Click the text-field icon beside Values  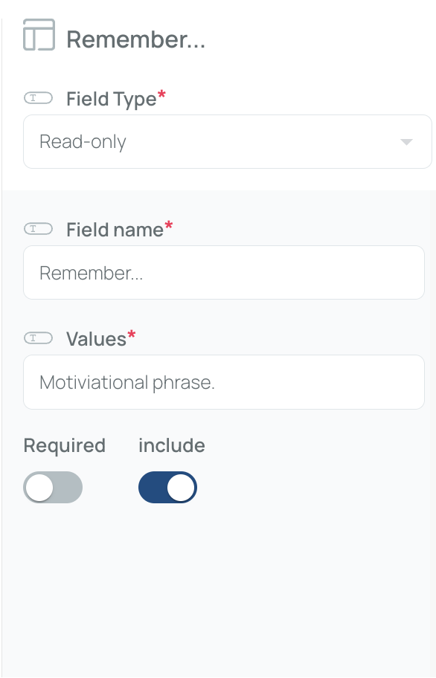[x=38, y=338]
